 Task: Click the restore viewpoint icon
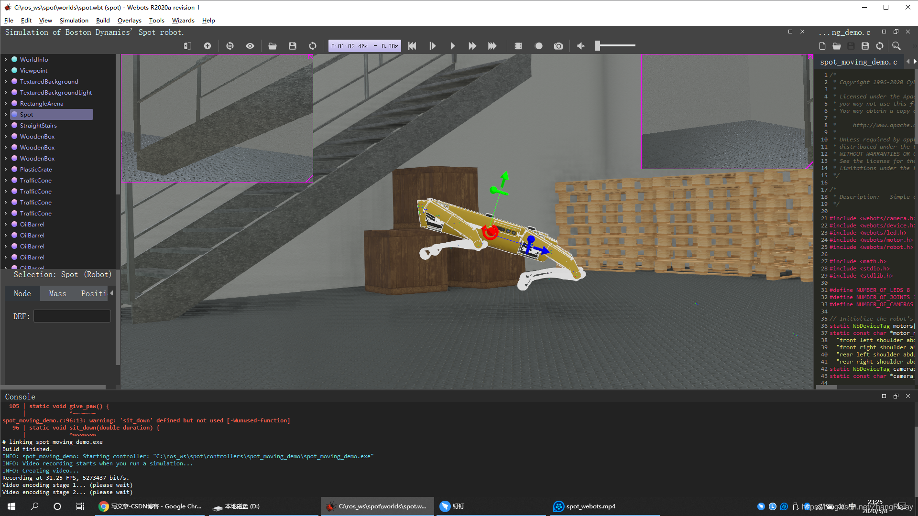coord(230,46)
